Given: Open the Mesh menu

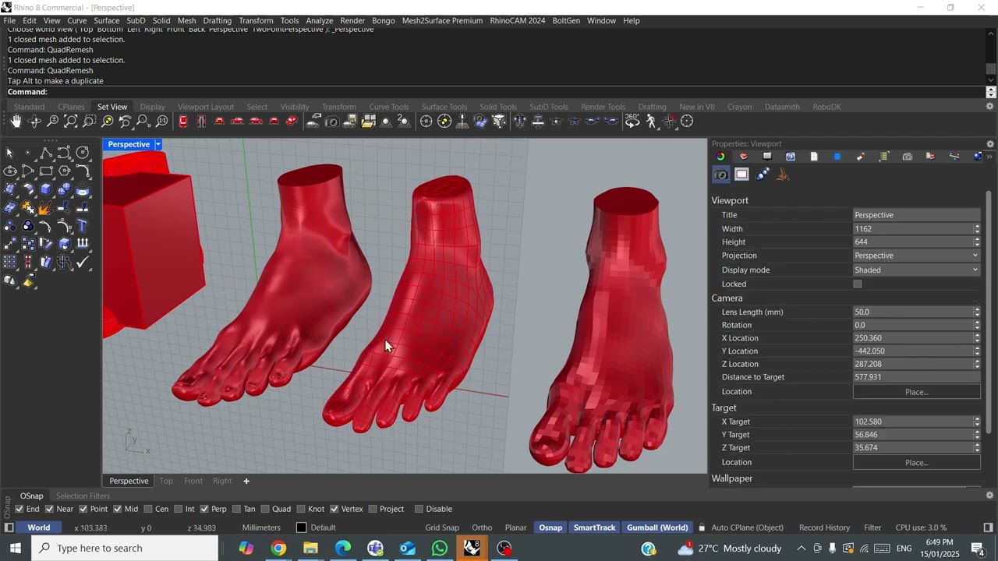Looking at the screenshot, I should [x=187, y=21].
